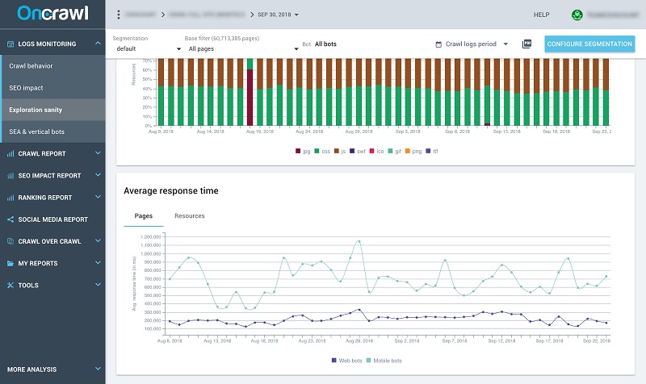Click the PDF export icon

(x=526, y=44)
